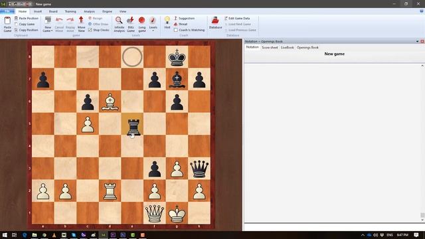This screenshot has height=239, width=425.
Task: Select the Notation panel tab
Action: pyautogui.click(x=252, y=47)
